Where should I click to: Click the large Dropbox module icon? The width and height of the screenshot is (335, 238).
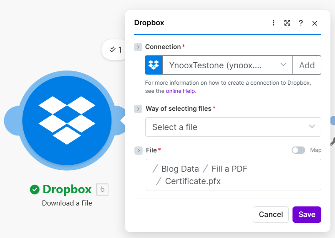click(67, 120)
